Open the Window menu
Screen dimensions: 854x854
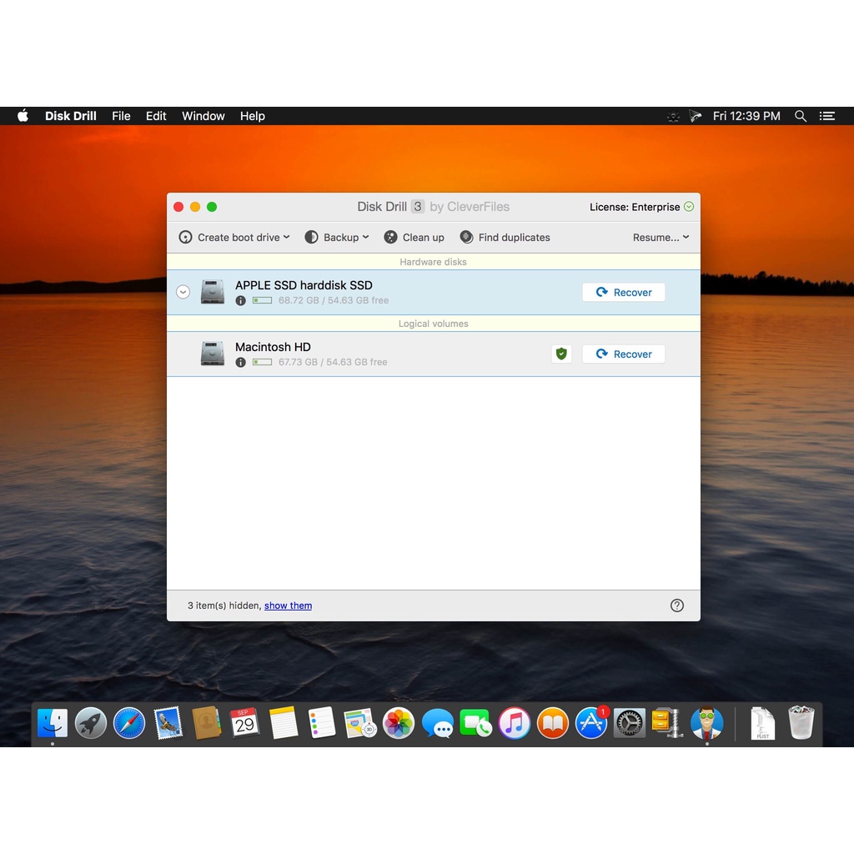pos(203,116)
